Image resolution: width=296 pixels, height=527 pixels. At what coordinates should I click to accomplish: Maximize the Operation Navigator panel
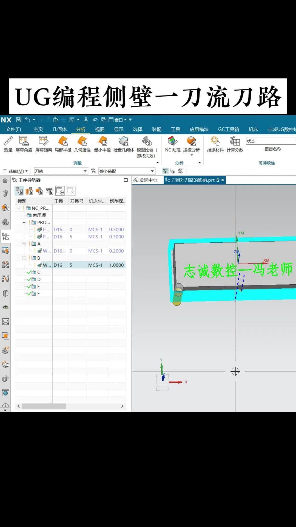pyautogui.click(x=126, y=180)
